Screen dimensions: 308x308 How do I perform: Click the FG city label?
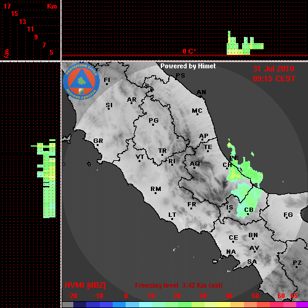click(x=288, y=215)
